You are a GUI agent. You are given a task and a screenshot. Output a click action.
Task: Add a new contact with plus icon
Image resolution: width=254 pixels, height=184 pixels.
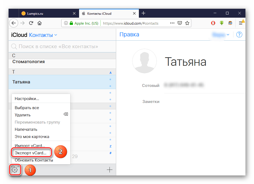pyautogui.click(x=110, y=170)
